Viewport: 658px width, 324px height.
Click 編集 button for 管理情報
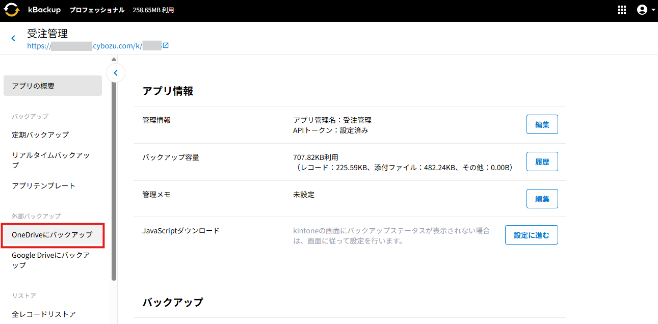coord(542,125)
